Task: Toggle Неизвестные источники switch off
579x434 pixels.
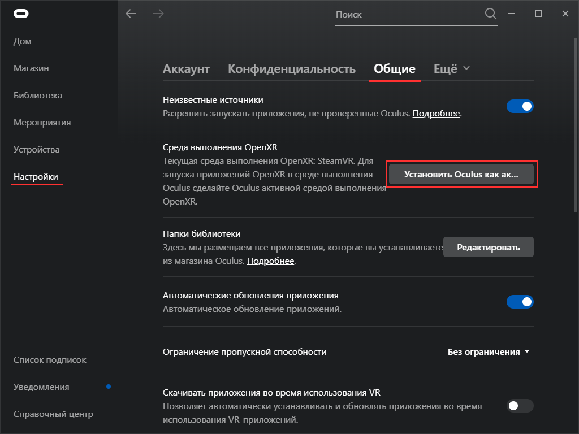Action: pos(520,106)
